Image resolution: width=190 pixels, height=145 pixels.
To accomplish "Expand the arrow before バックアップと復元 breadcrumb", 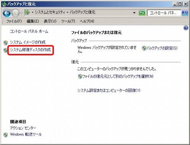I will 68,13.
